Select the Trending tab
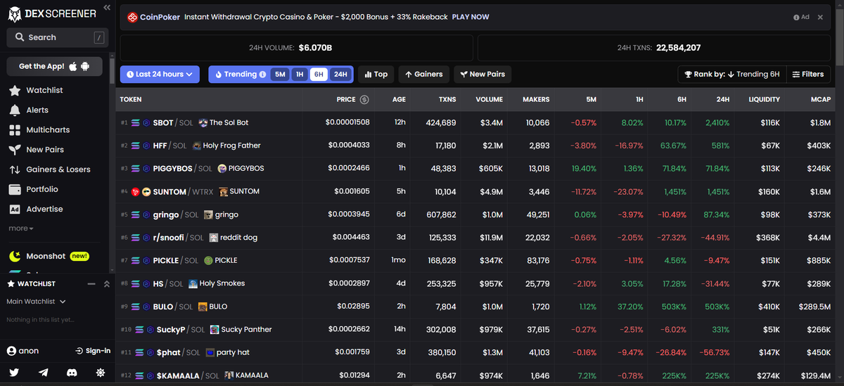The width and height of the screenshot is (844, 386). click(x=239, y=74)
